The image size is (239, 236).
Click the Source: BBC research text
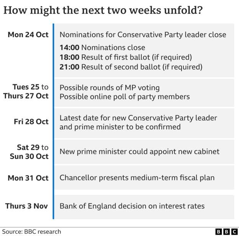tap(31, 232)
